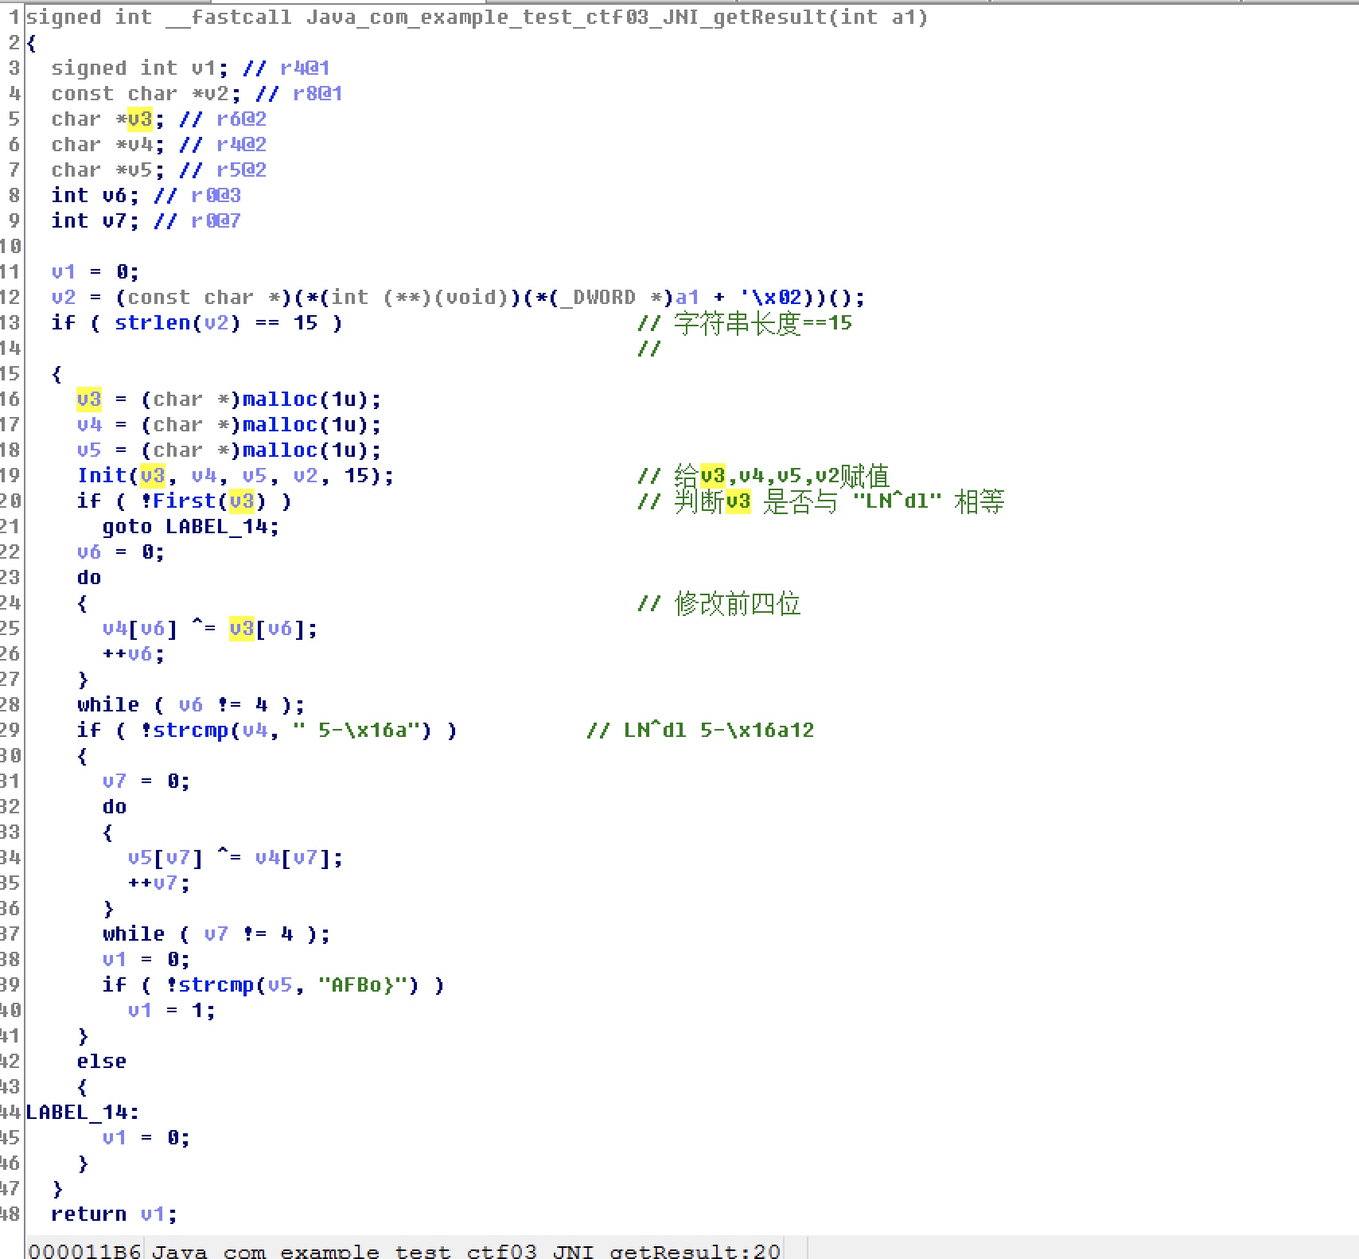This screenshot has width=1359, height=1259.
Task: Click malloc in the v3 assignment
Action: (x=278, y=400)
